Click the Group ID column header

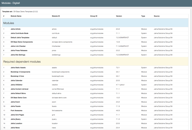point(94,16)
